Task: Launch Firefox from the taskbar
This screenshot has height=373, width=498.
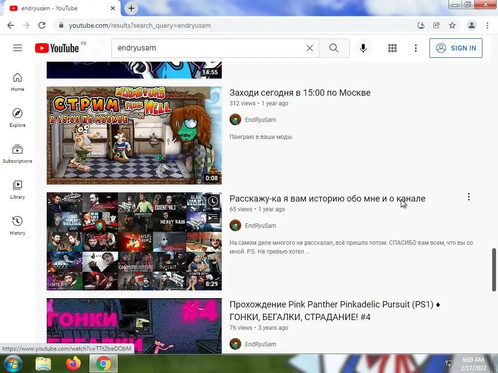Action: point(73,363)
